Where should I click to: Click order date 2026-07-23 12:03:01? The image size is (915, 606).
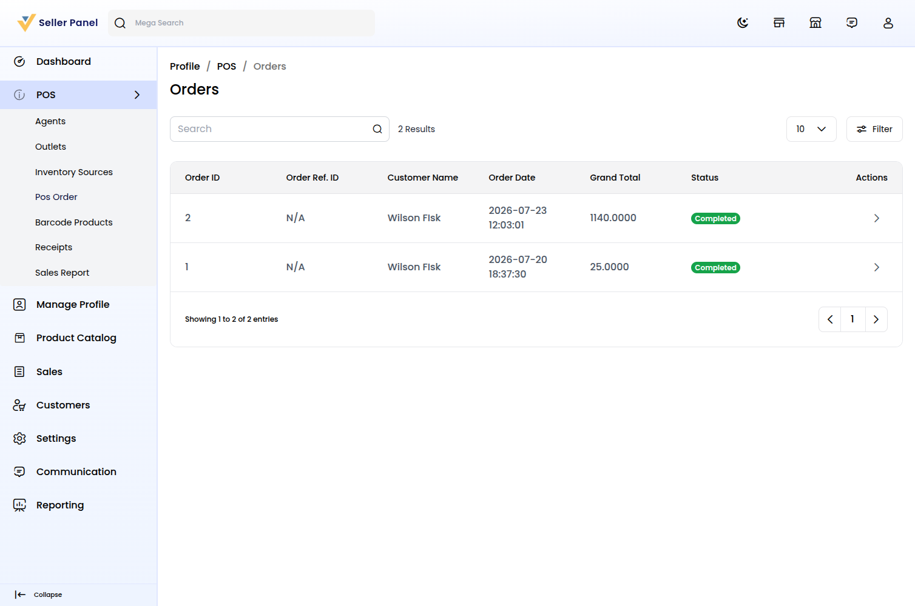[x=518, y=218]
